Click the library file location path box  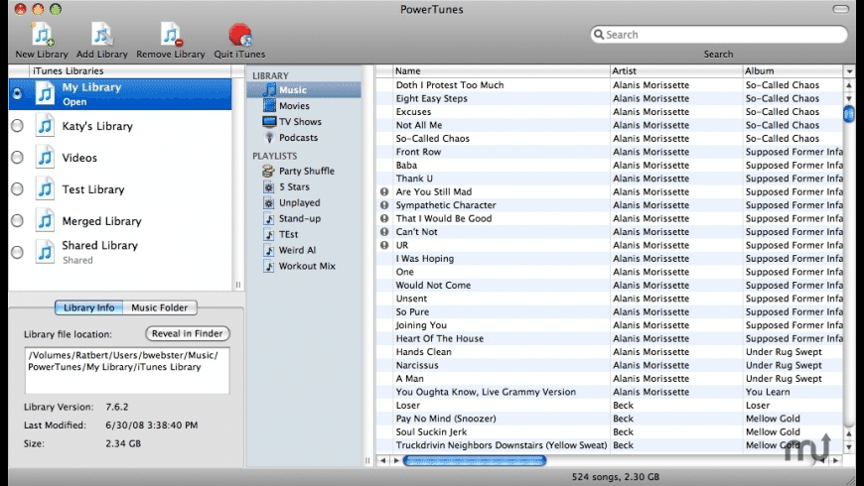click(127, 370)
